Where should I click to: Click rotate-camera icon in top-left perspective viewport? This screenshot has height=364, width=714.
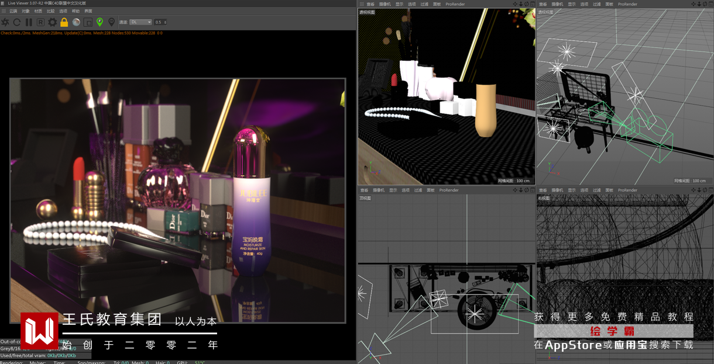[x=526, y=4]
